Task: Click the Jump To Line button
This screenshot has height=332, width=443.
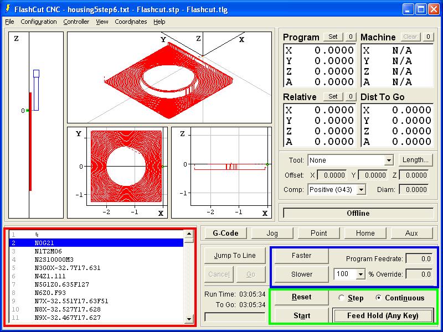Action: tap(235, 256)
